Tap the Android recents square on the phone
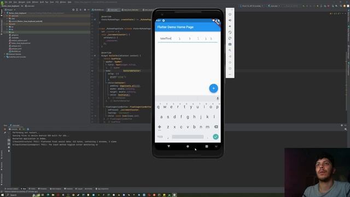 [x=207, y=146]
